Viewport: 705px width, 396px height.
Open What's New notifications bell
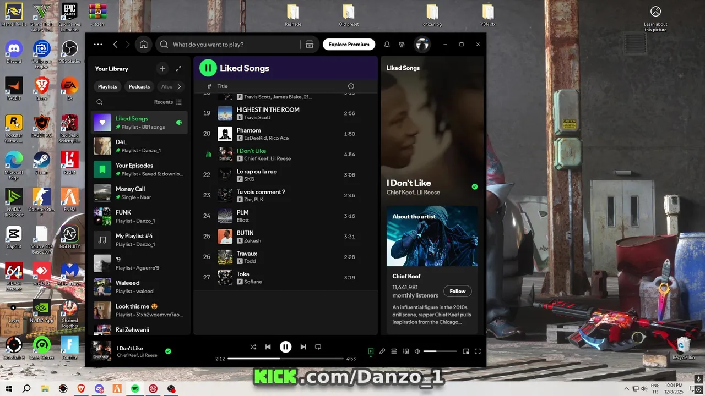point(387,45)
